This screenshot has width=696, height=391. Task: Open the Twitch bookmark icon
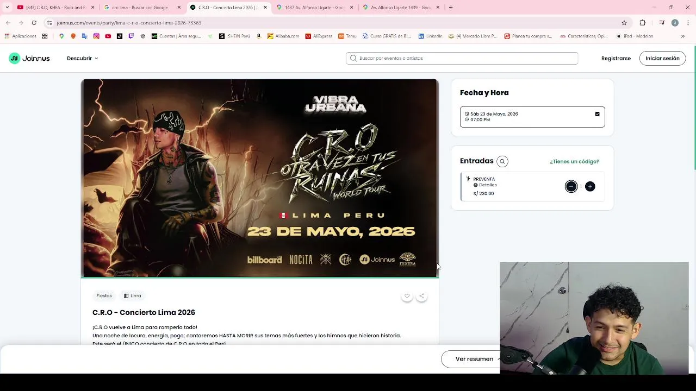pyautogui.click(x=131, y=36)
